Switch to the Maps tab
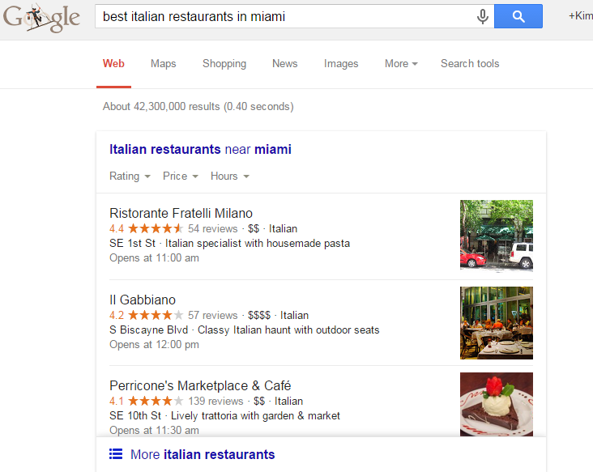This screenshot has width=593, height=472. tap(164, 63)
